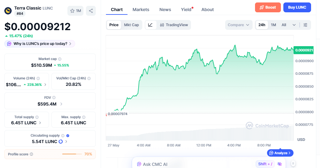Hide the Ask CMC AI bar with eye icon
This screenshot has width=320, height=168.
pyautogui.click(x=280, y=164)
